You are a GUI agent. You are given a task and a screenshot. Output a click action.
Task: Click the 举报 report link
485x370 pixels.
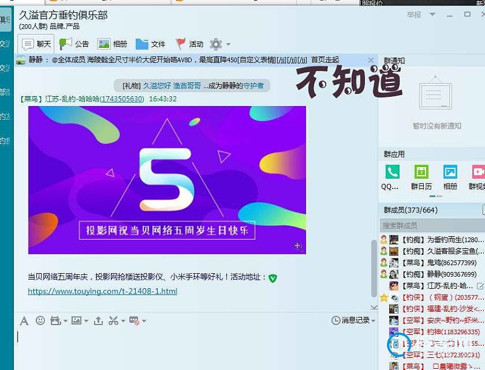pyautogui.click(x=414, y=15)
